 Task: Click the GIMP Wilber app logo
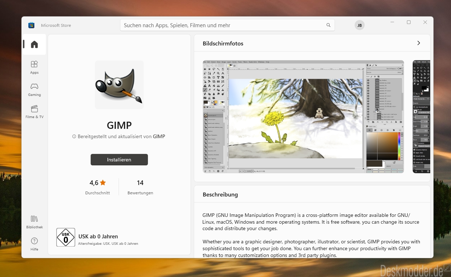tap(119, 85)
